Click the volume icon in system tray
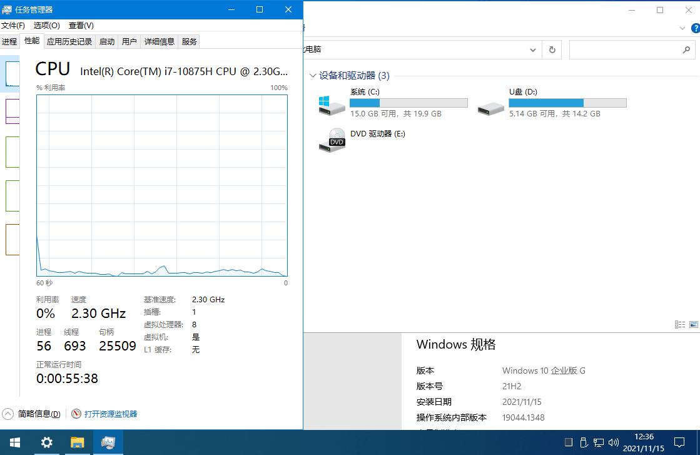Image resolution: width=700 pixels, height=455 pixels. point(613,442)
